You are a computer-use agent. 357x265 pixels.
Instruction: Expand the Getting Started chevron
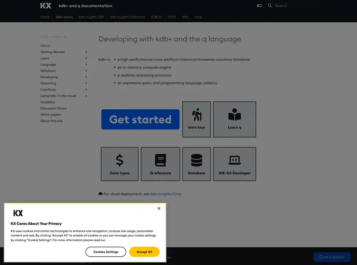point(86,52)
